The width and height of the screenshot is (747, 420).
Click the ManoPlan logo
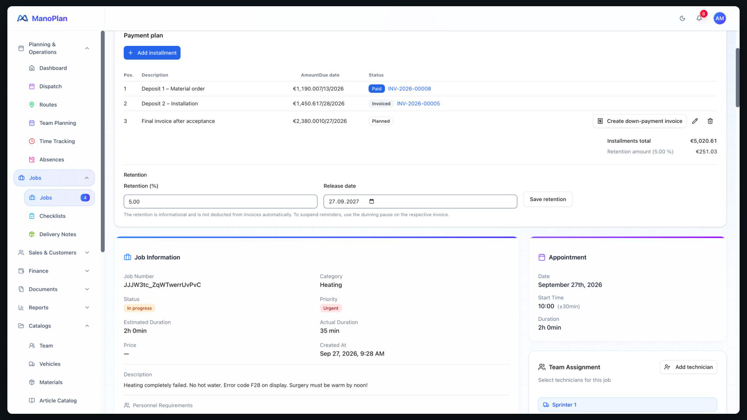(x=42, y=18)
